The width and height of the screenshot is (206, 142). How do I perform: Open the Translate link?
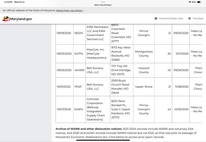(198, 18)
